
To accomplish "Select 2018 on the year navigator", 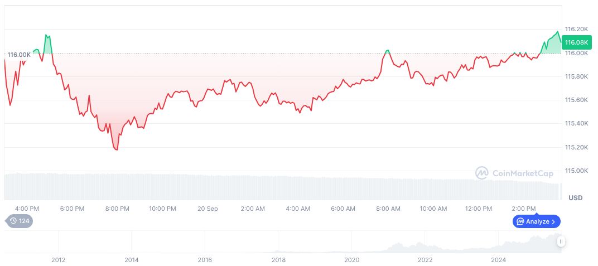I will [x=278, y=259].
